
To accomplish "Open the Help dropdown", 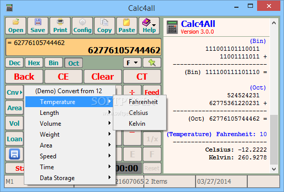I will [149, 26].
